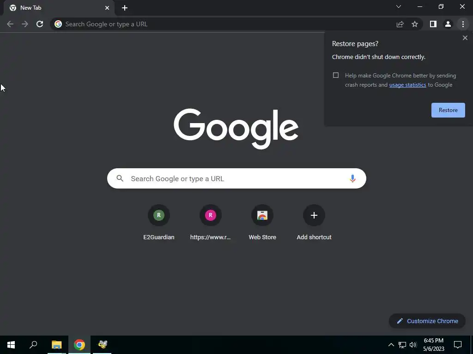The width and height of the screenshot is (473, 354).
Task: Bookmark this tab with the star icon
Action: click(415, 24)
